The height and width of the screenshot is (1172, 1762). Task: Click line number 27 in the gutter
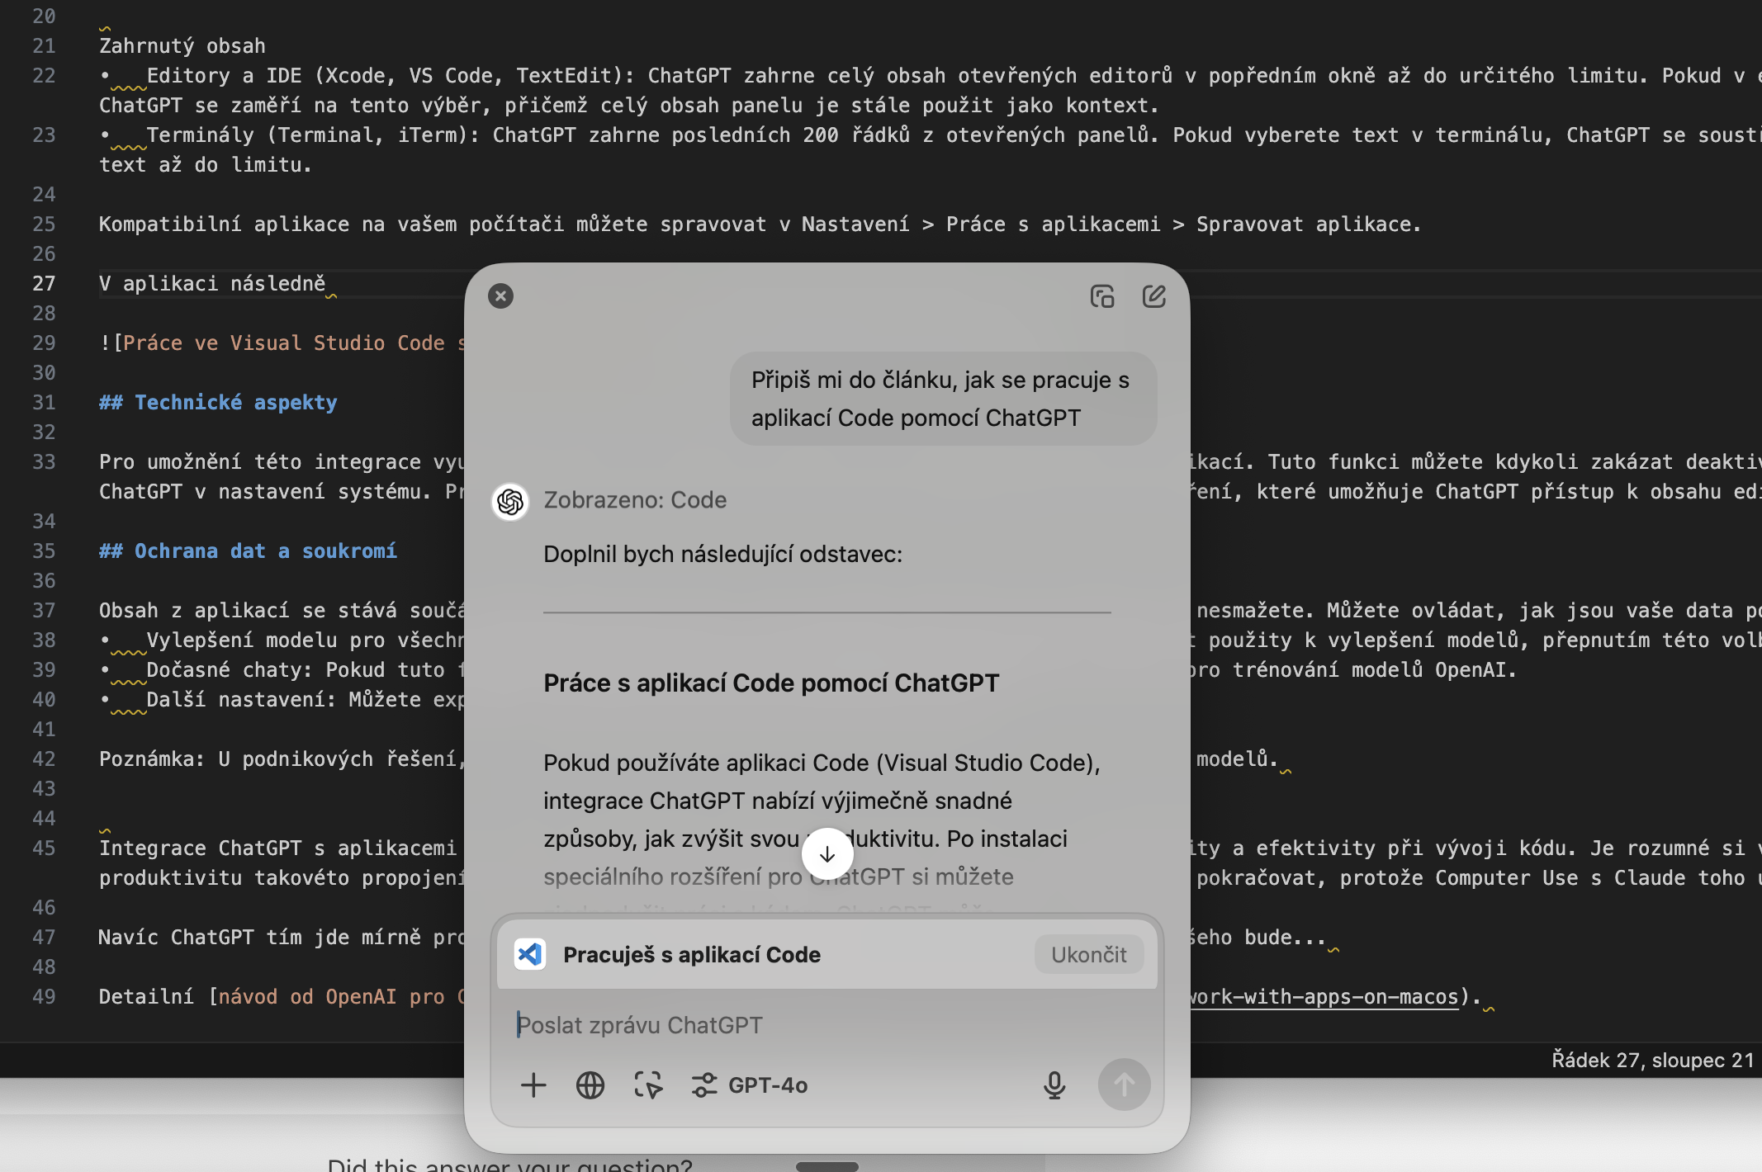[44, 284]
